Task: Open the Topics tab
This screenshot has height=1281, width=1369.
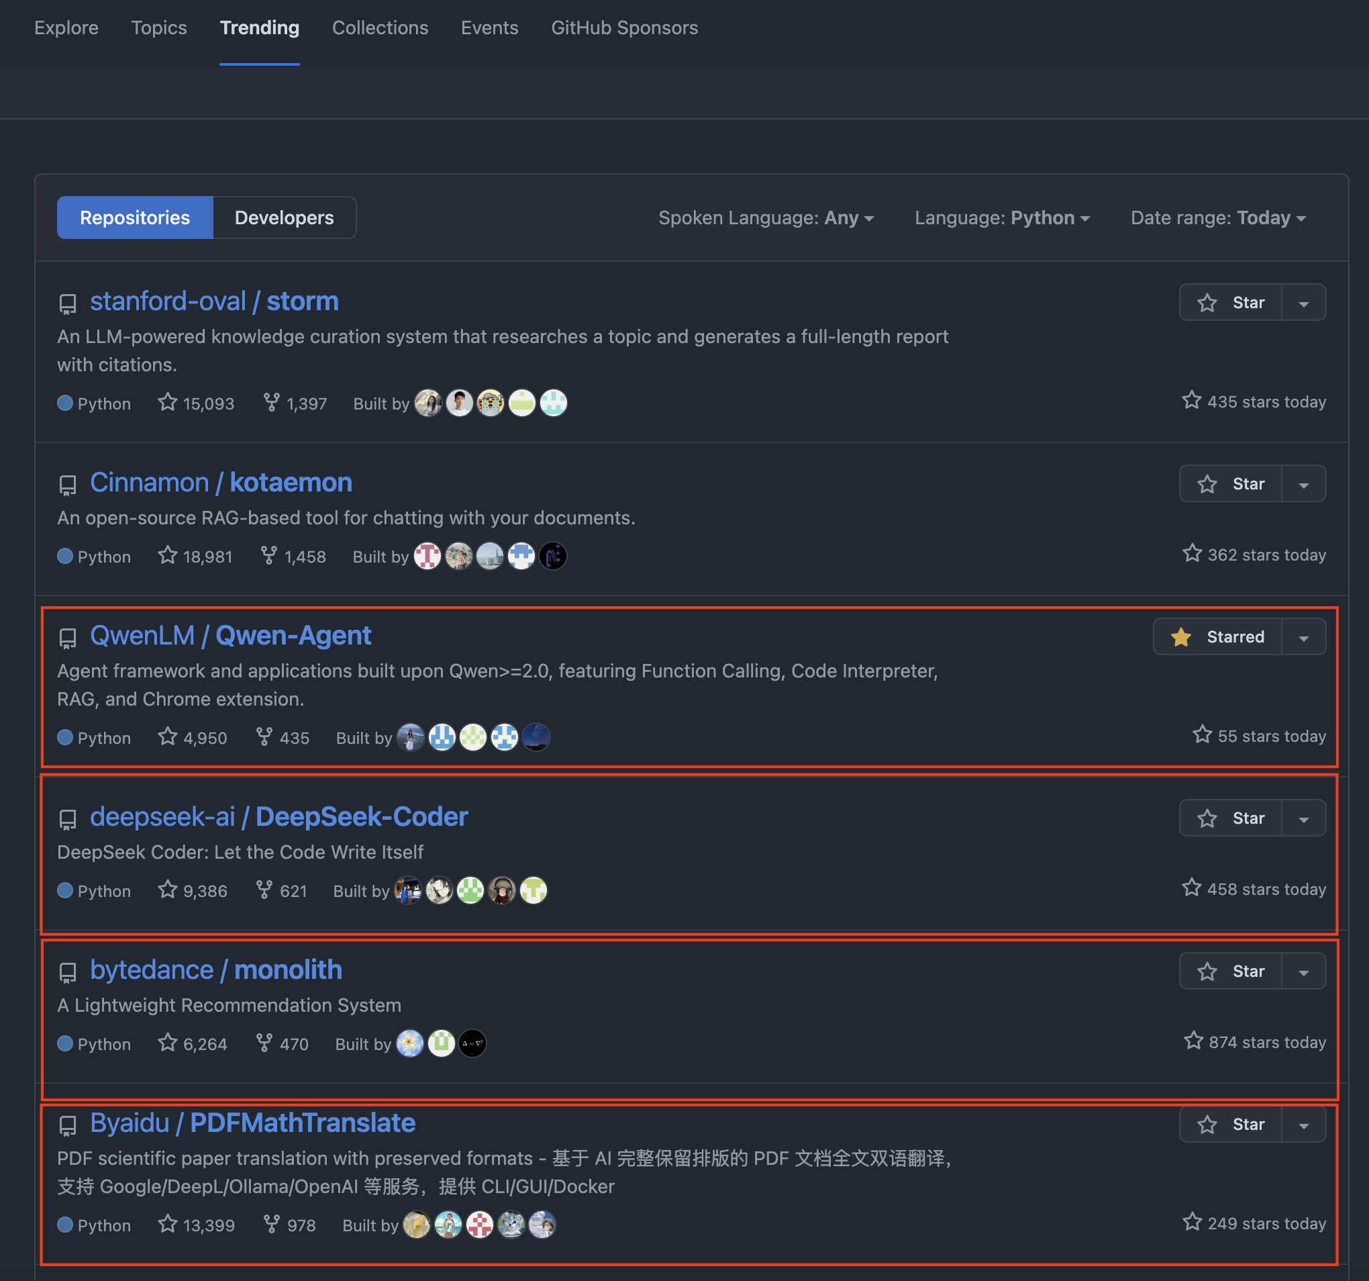Action: (x=159, y=28)
